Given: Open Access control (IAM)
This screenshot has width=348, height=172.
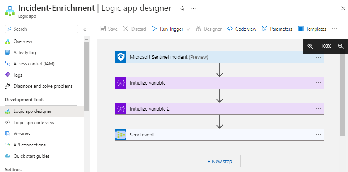Looking at the screenshot, I should 34,64.
